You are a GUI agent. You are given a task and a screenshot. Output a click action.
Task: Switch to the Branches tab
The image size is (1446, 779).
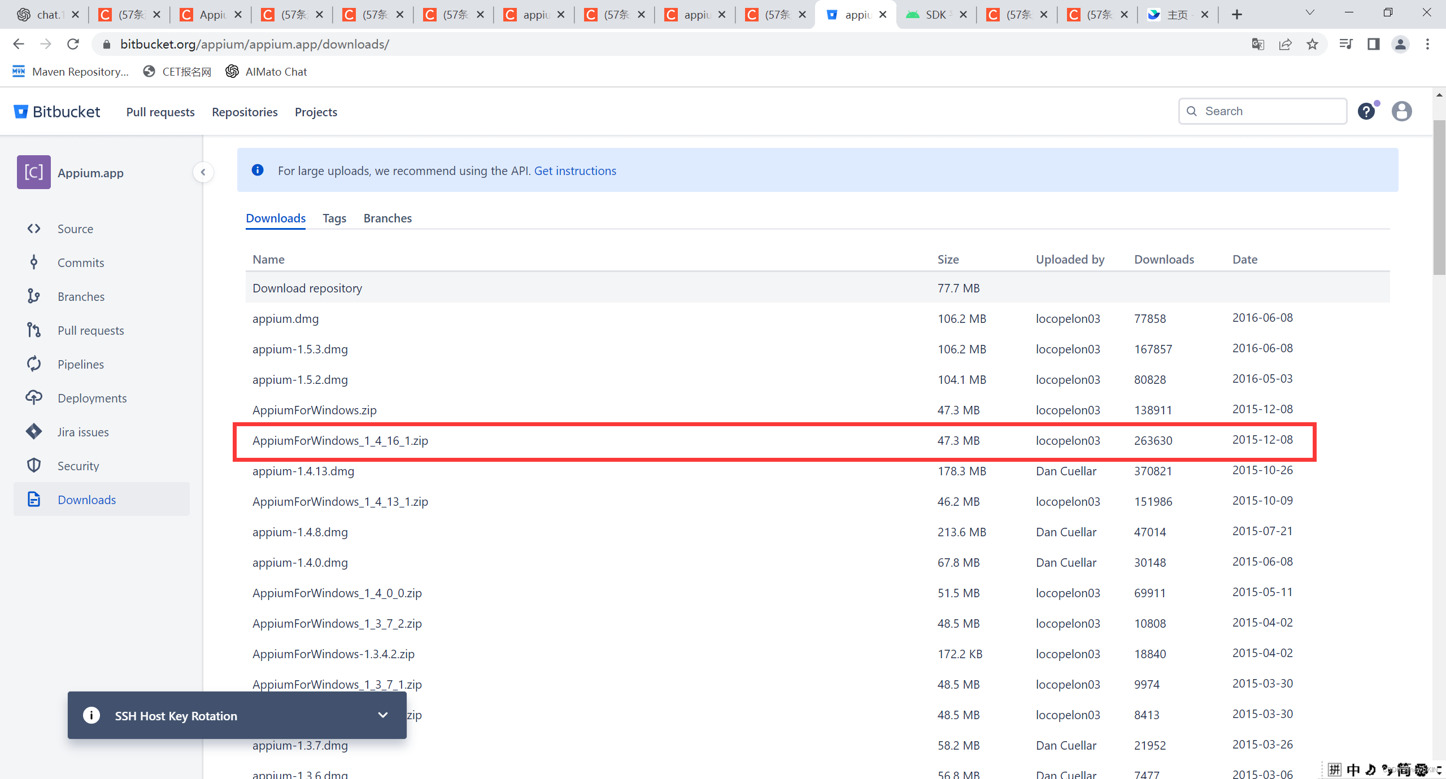click(x=387, y=218)
